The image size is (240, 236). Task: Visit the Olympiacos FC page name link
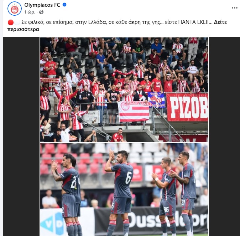[42, 5]
